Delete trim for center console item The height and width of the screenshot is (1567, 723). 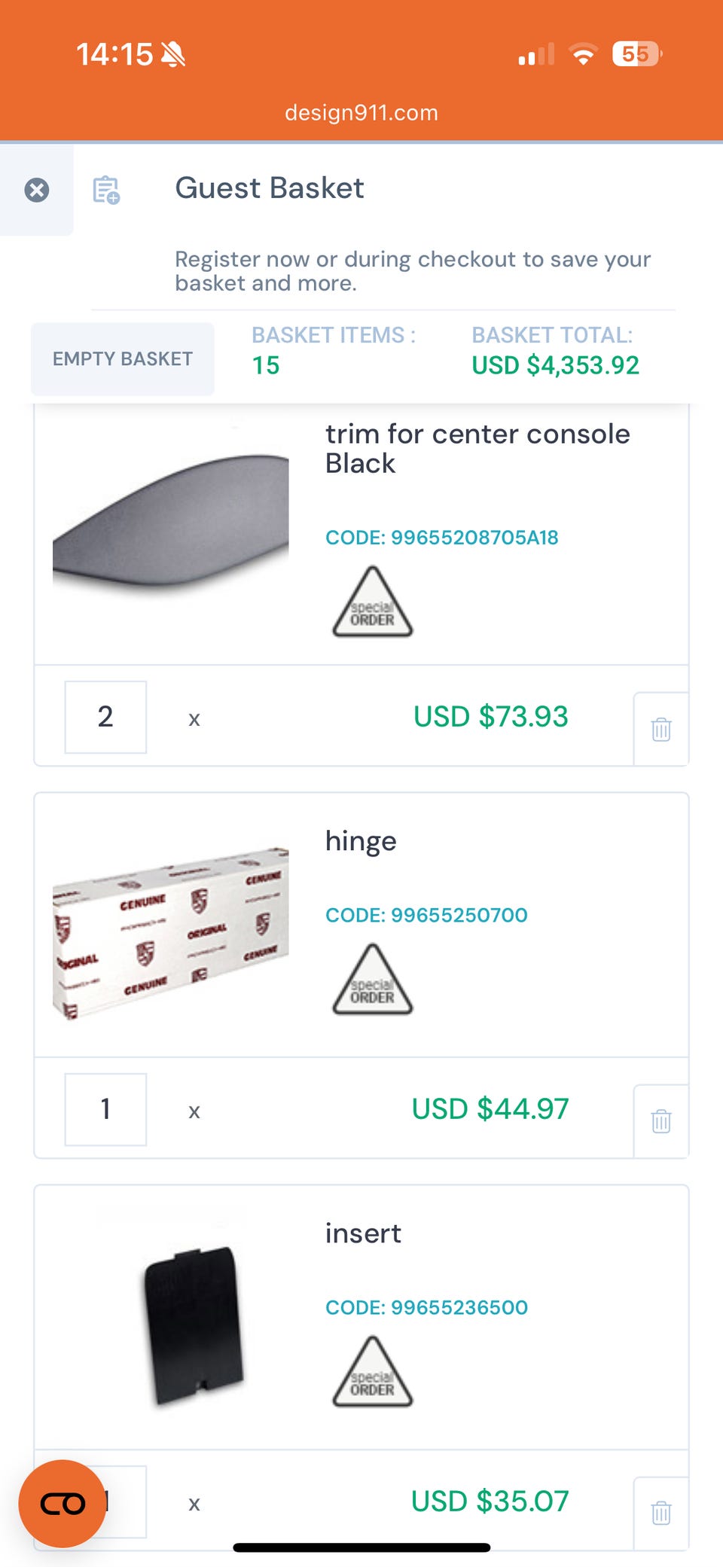[660, 729]
